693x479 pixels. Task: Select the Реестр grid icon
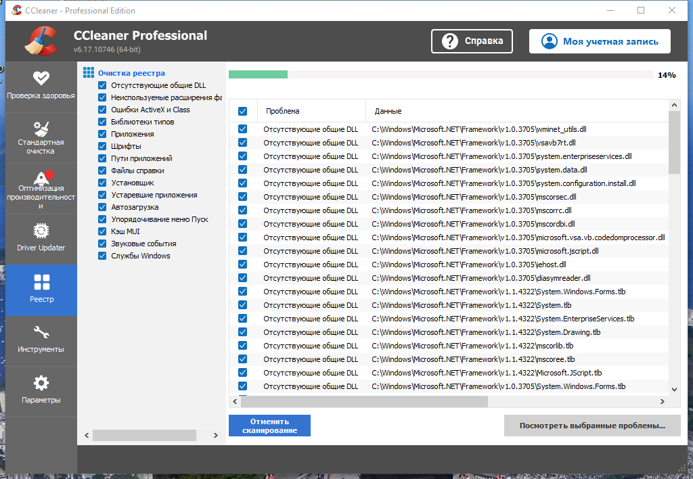41,282
